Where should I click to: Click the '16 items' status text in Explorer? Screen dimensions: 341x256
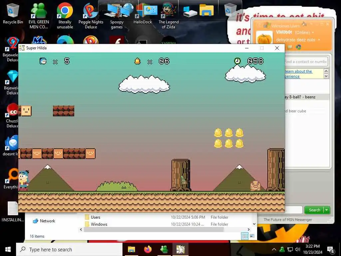tap(37, 236)
